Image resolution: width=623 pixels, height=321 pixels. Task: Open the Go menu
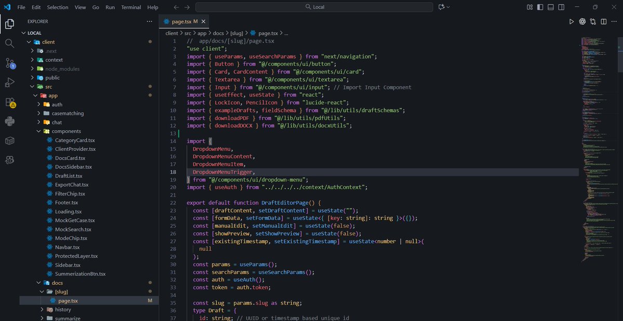[96, 7]
